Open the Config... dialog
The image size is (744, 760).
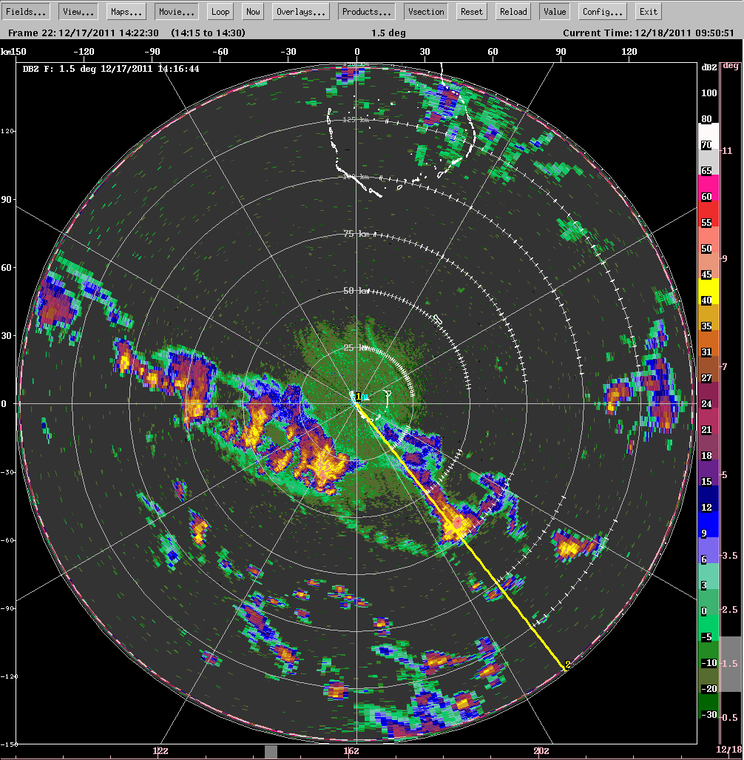tap(603, 12)
